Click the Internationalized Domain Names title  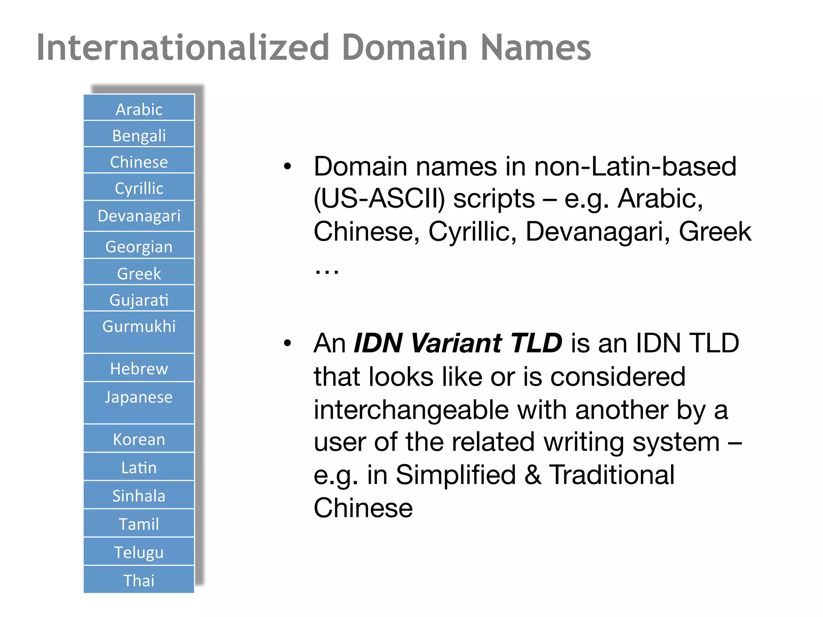click(313, 47)
